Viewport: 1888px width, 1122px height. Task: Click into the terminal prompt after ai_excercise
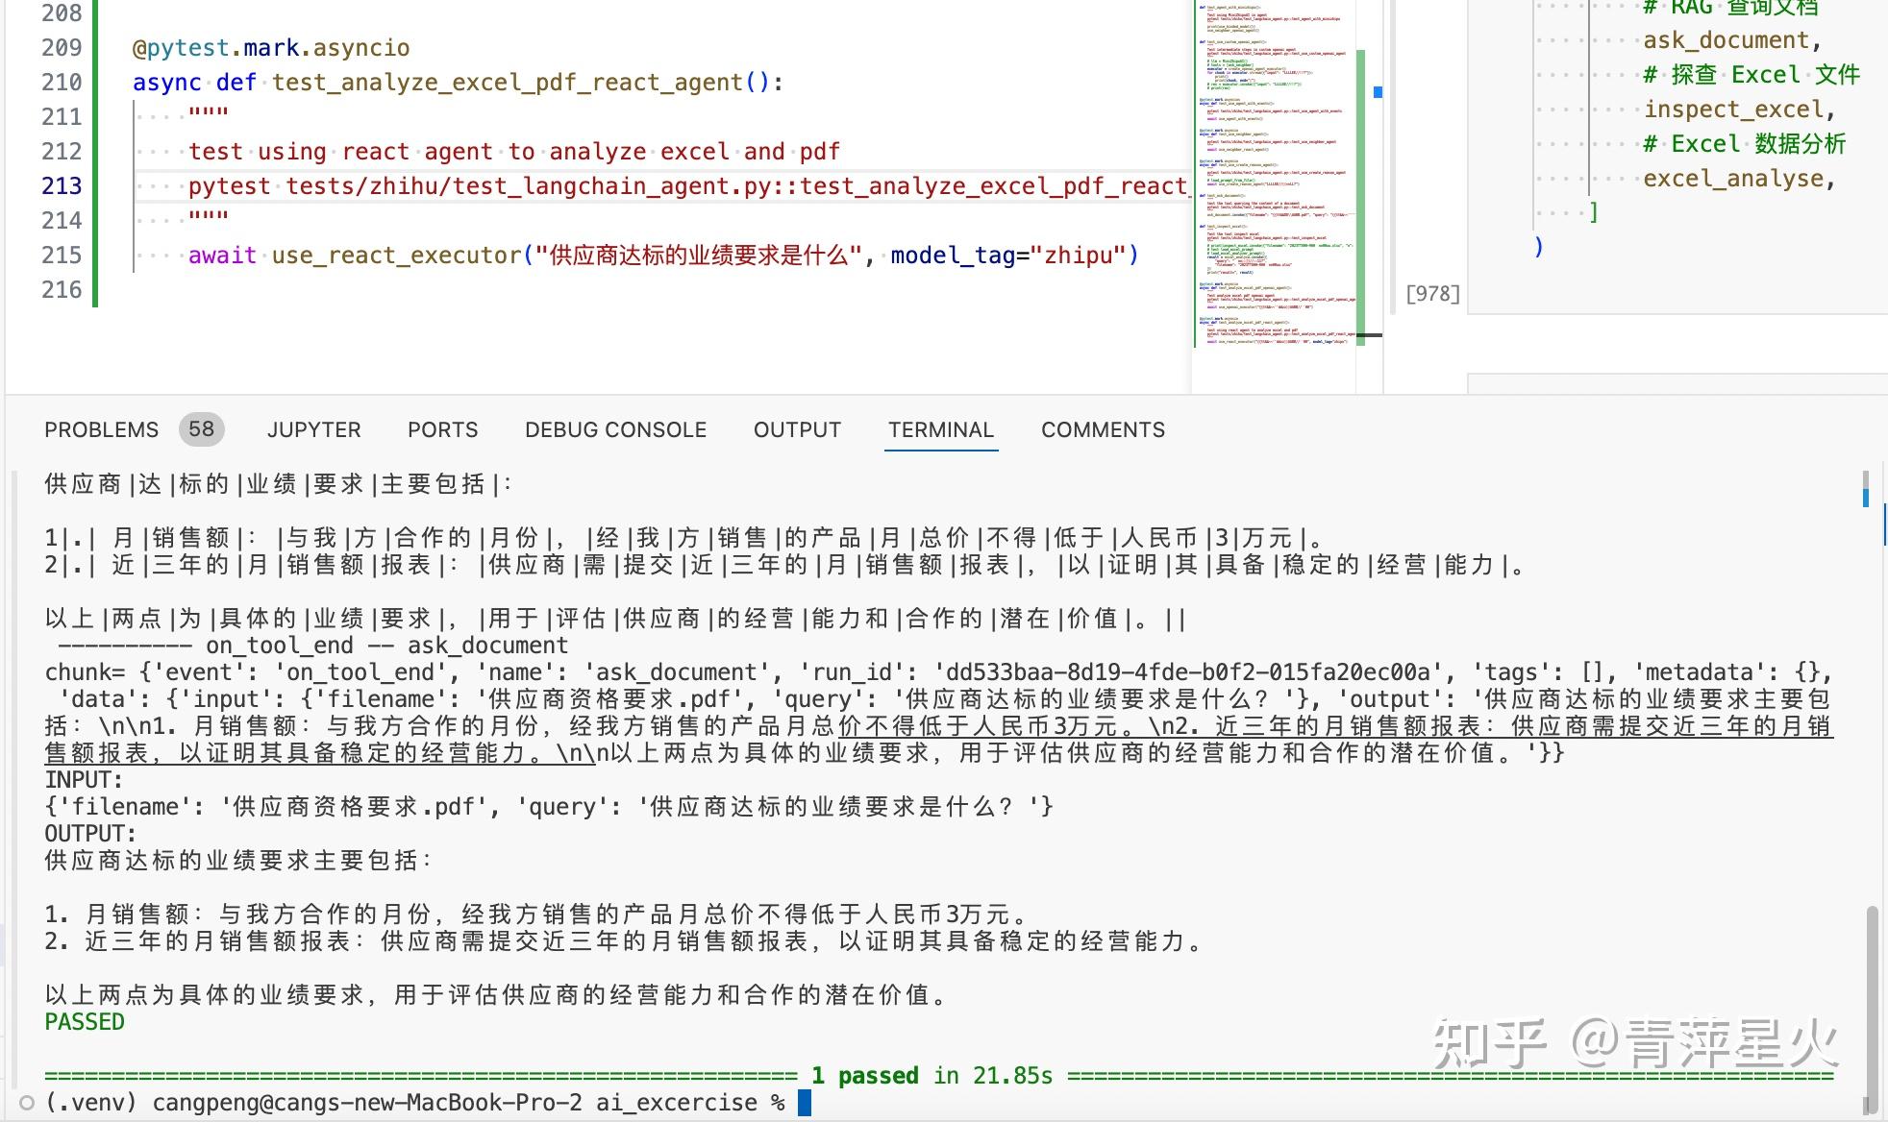pyautogui.click(x=812, y=1103)
